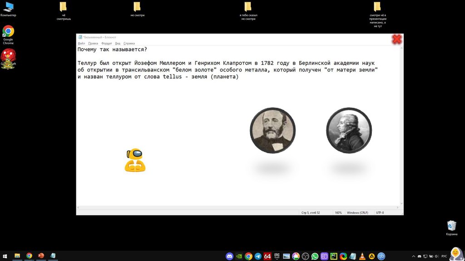The height and width of the screenshot is (261, 465).
Task: Expand hidden system tray icons
Action: click(413, 256)
